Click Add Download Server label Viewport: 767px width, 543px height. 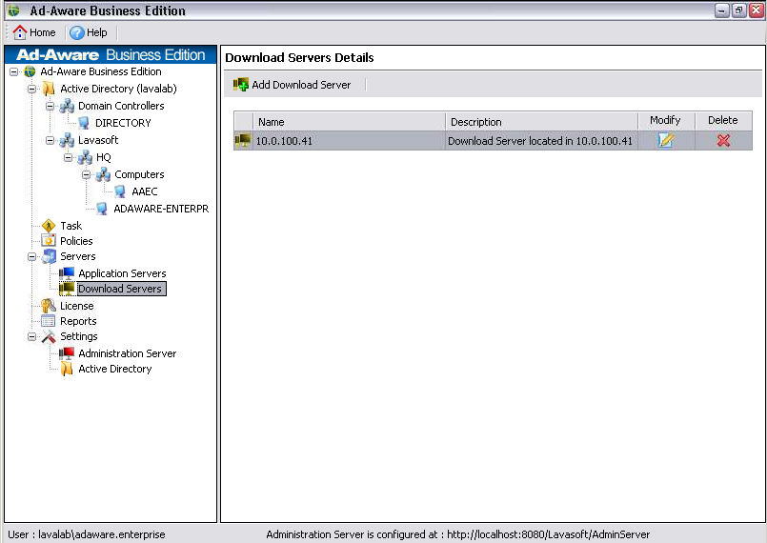301,85
